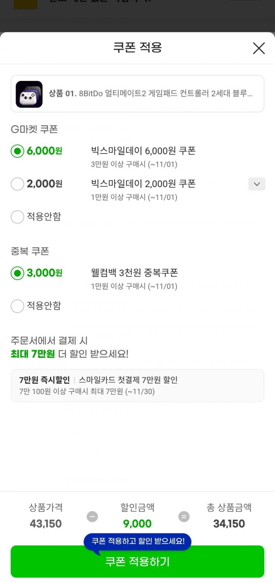Screen dimensions: 275x583
Task: Select the 3,000원 웰컴백 중복쿠폰 radio
Action: click(x=17, y=273)
